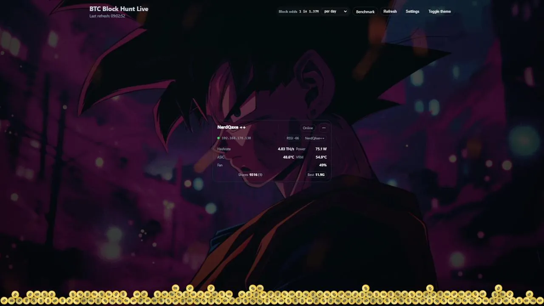Click Toggle theme button
This screenshot has height=306, width=544.
coord(439,11)
